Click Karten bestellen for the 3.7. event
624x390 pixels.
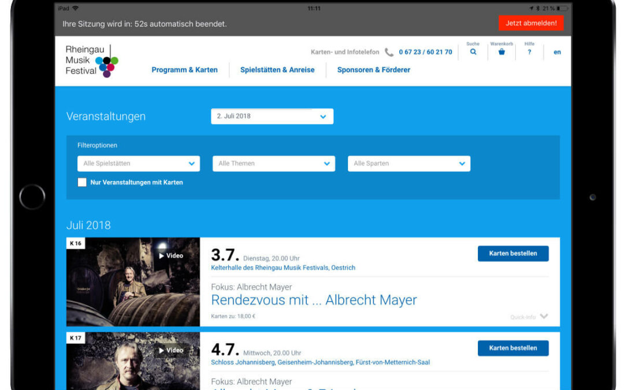coord(513,254)
